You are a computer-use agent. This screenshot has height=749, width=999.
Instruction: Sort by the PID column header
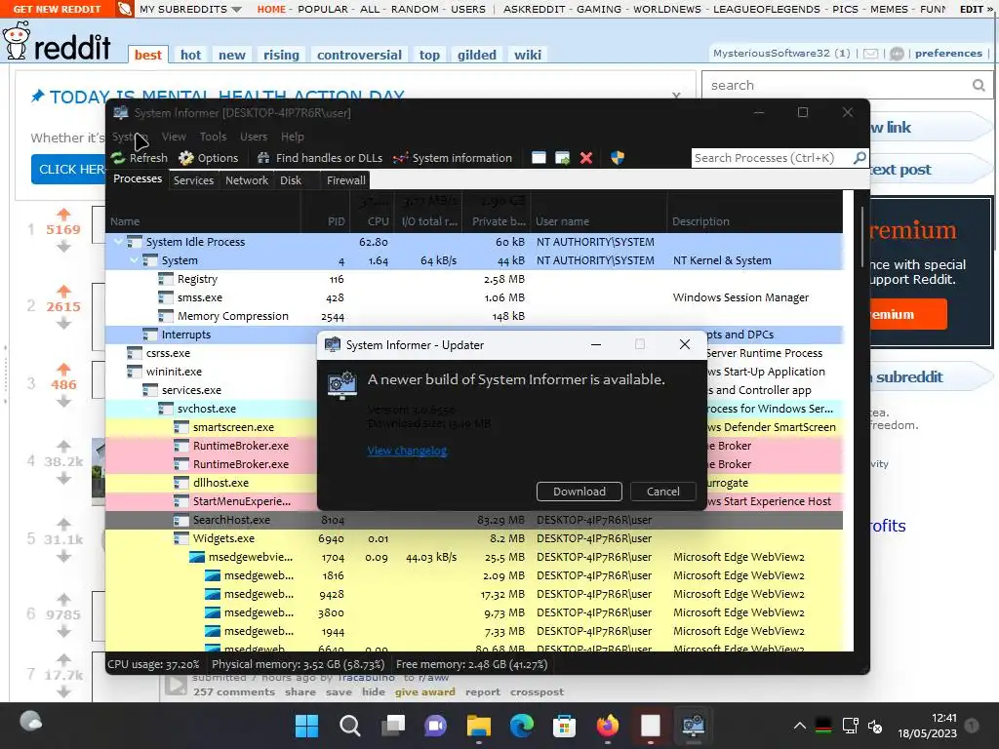point(325,221)
